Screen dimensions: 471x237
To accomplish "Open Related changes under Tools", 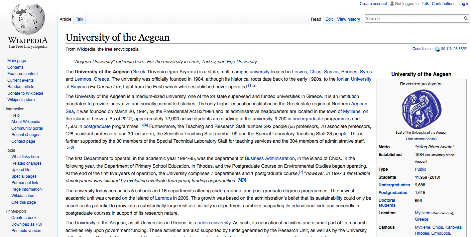I will point(26,163).
